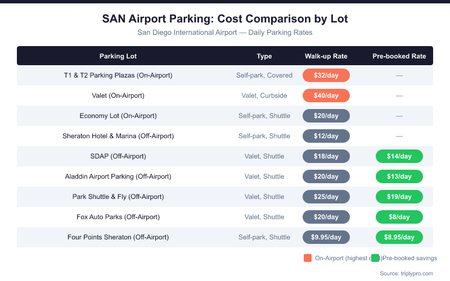Click the $12/day Sheraton Hotel rate badge

326,136
